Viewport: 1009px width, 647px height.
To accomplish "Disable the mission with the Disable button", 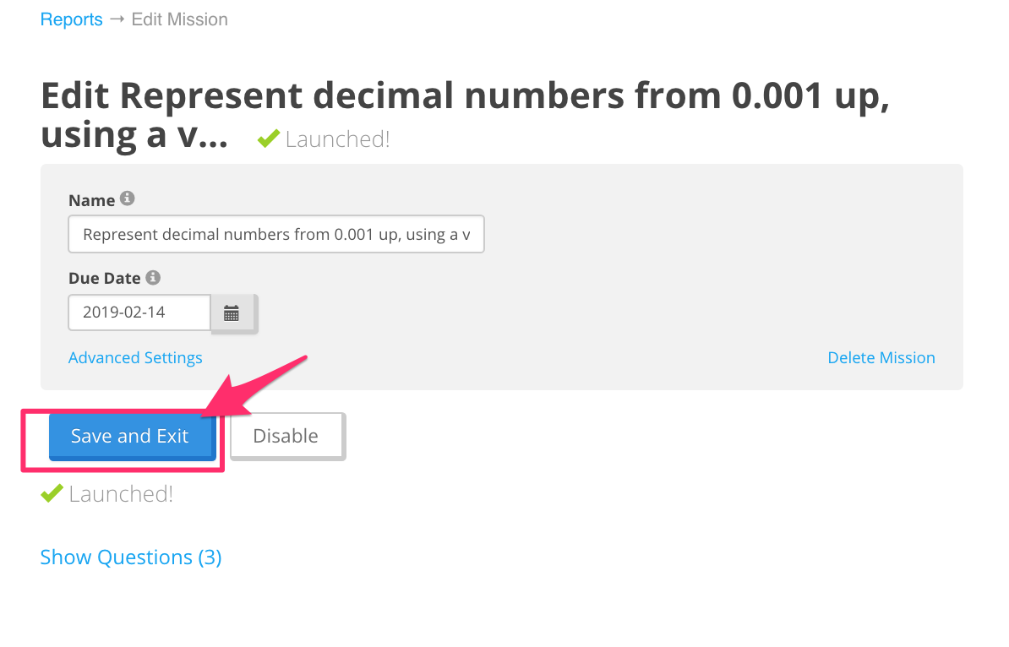I will 287,437.
